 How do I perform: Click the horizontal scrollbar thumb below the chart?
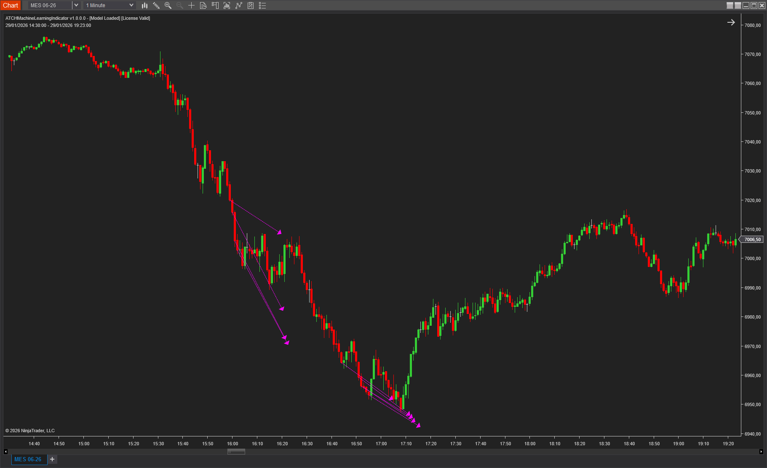[x=236, y=452]
